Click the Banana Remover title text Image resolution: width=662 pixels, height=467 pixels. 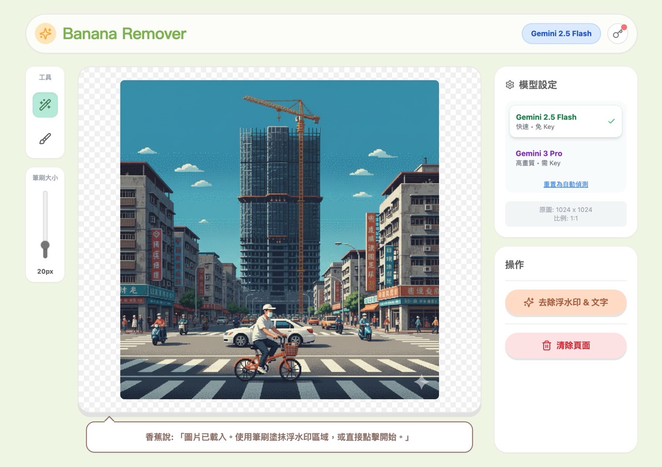pos(124,34)
